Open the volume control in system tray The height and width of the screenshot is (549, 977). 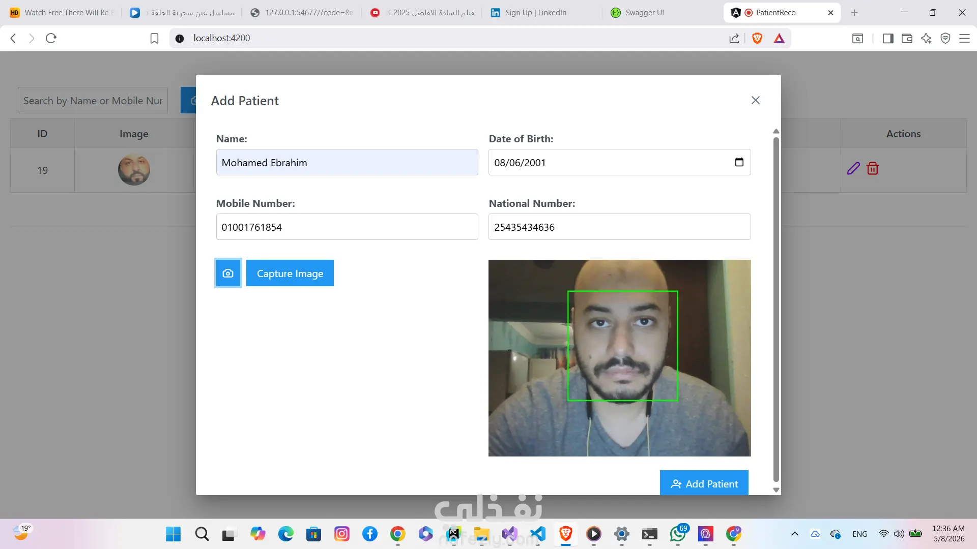pos(899,534)
